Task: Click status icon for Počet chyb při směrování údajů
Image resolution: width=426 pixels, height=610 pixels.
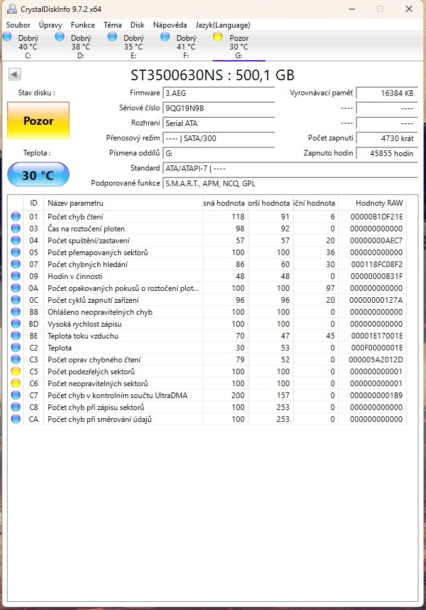Action: tap(16, 419)
